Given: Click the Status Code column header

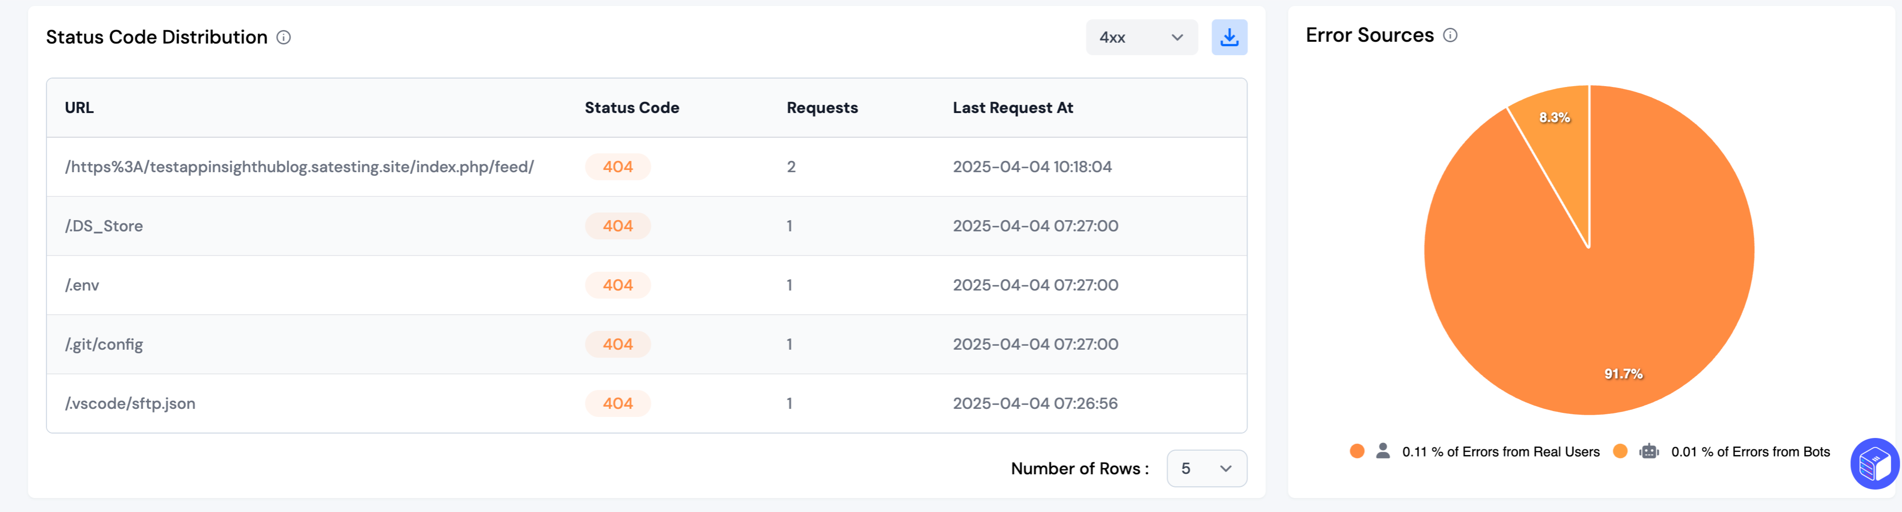Looking at the screenshot, I should point(631,108).
